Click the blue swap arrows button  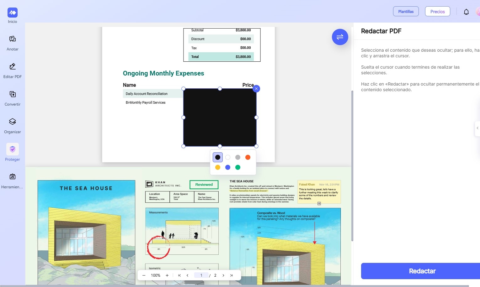coord(340,37)
